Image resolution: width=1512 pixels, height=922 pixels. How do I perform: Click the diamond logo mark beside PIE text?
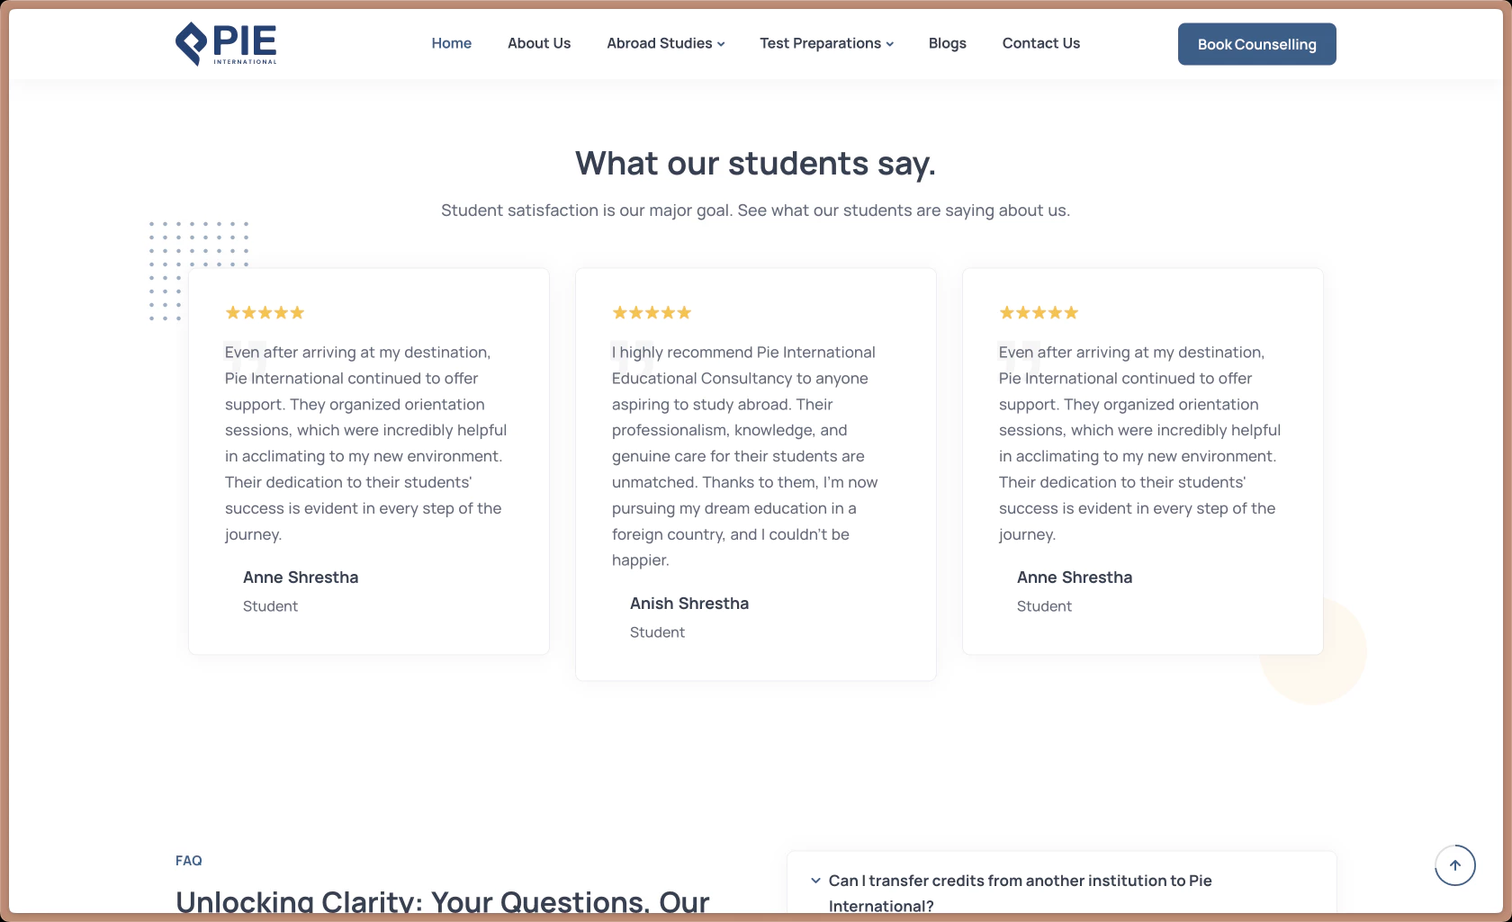[192, 43]
